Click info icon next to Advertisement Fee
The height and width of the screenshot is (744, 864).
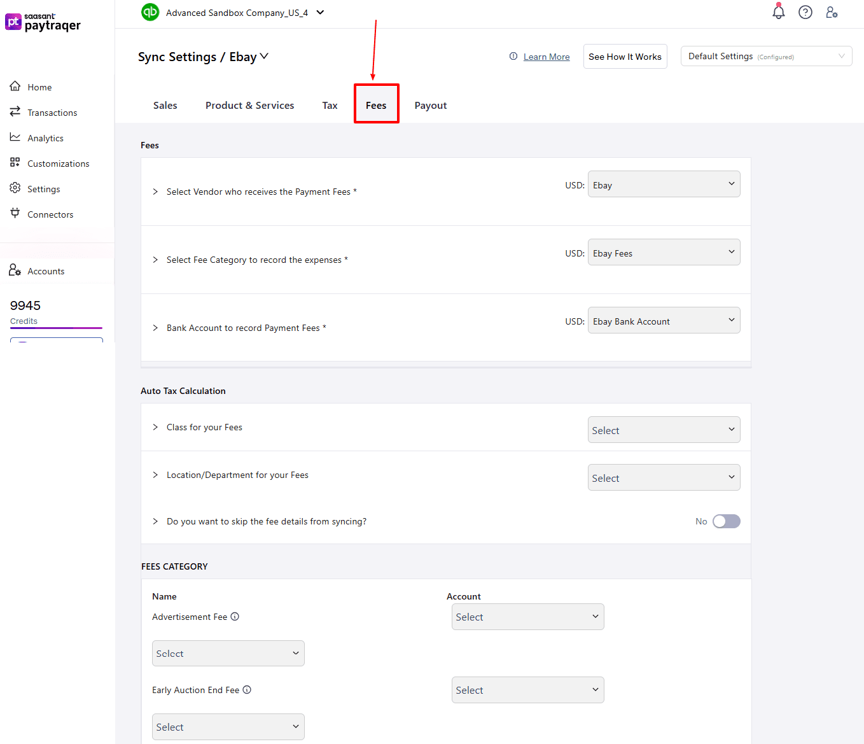tap(235, 616)
